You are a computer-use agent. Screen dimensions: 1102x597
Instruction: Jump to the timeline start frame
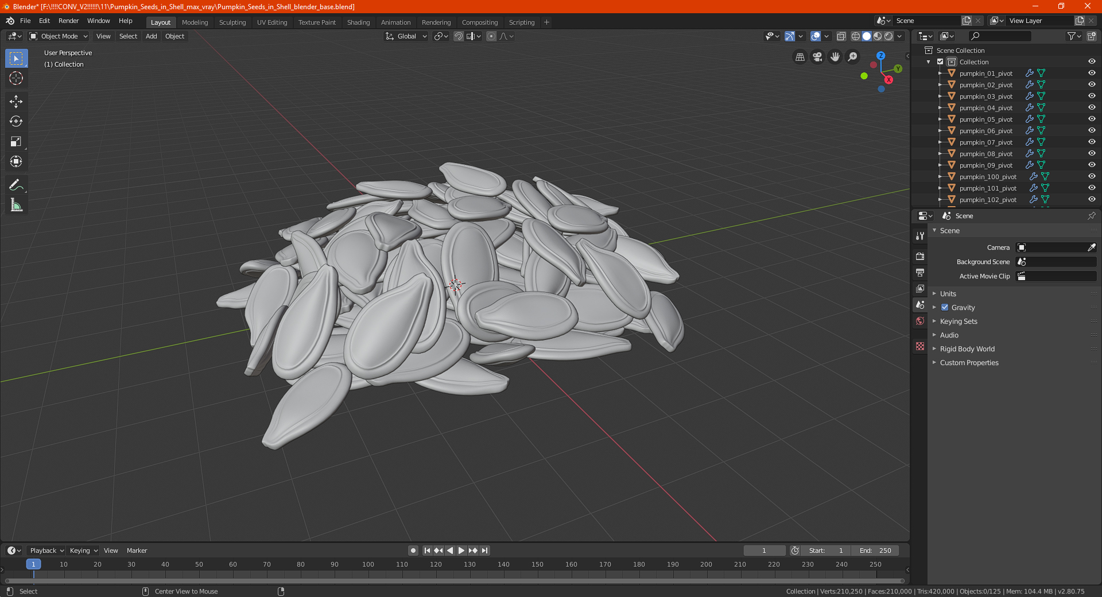point(427,551)
